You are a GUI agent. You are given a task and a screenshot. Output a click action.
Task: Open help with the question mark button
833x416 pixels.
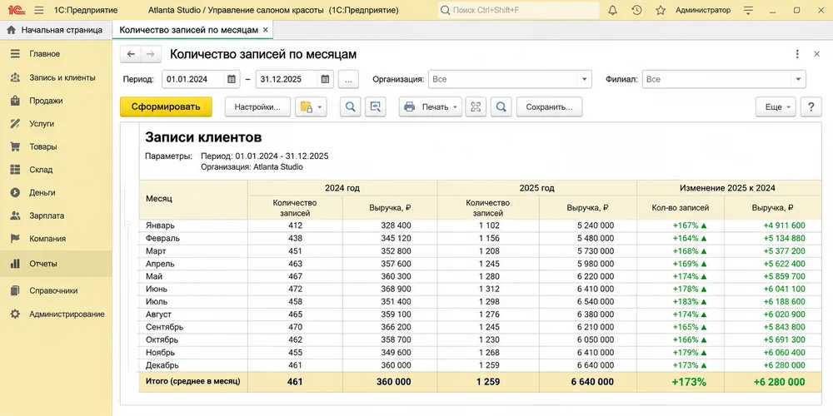click(811, 106)
